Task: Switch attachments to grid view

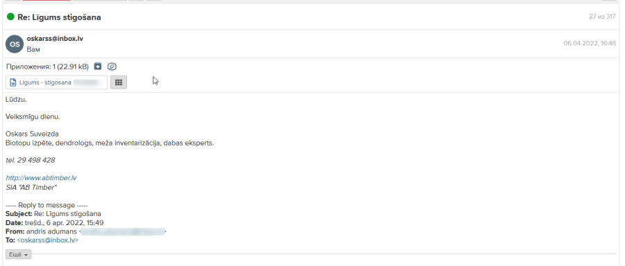Action: [x=118, y=82]
